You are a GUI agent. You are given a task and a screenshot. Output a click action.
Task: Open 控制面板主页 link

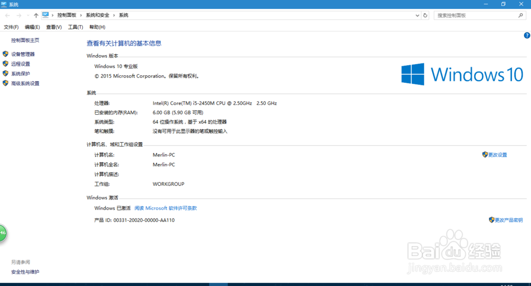click(25, 40)
